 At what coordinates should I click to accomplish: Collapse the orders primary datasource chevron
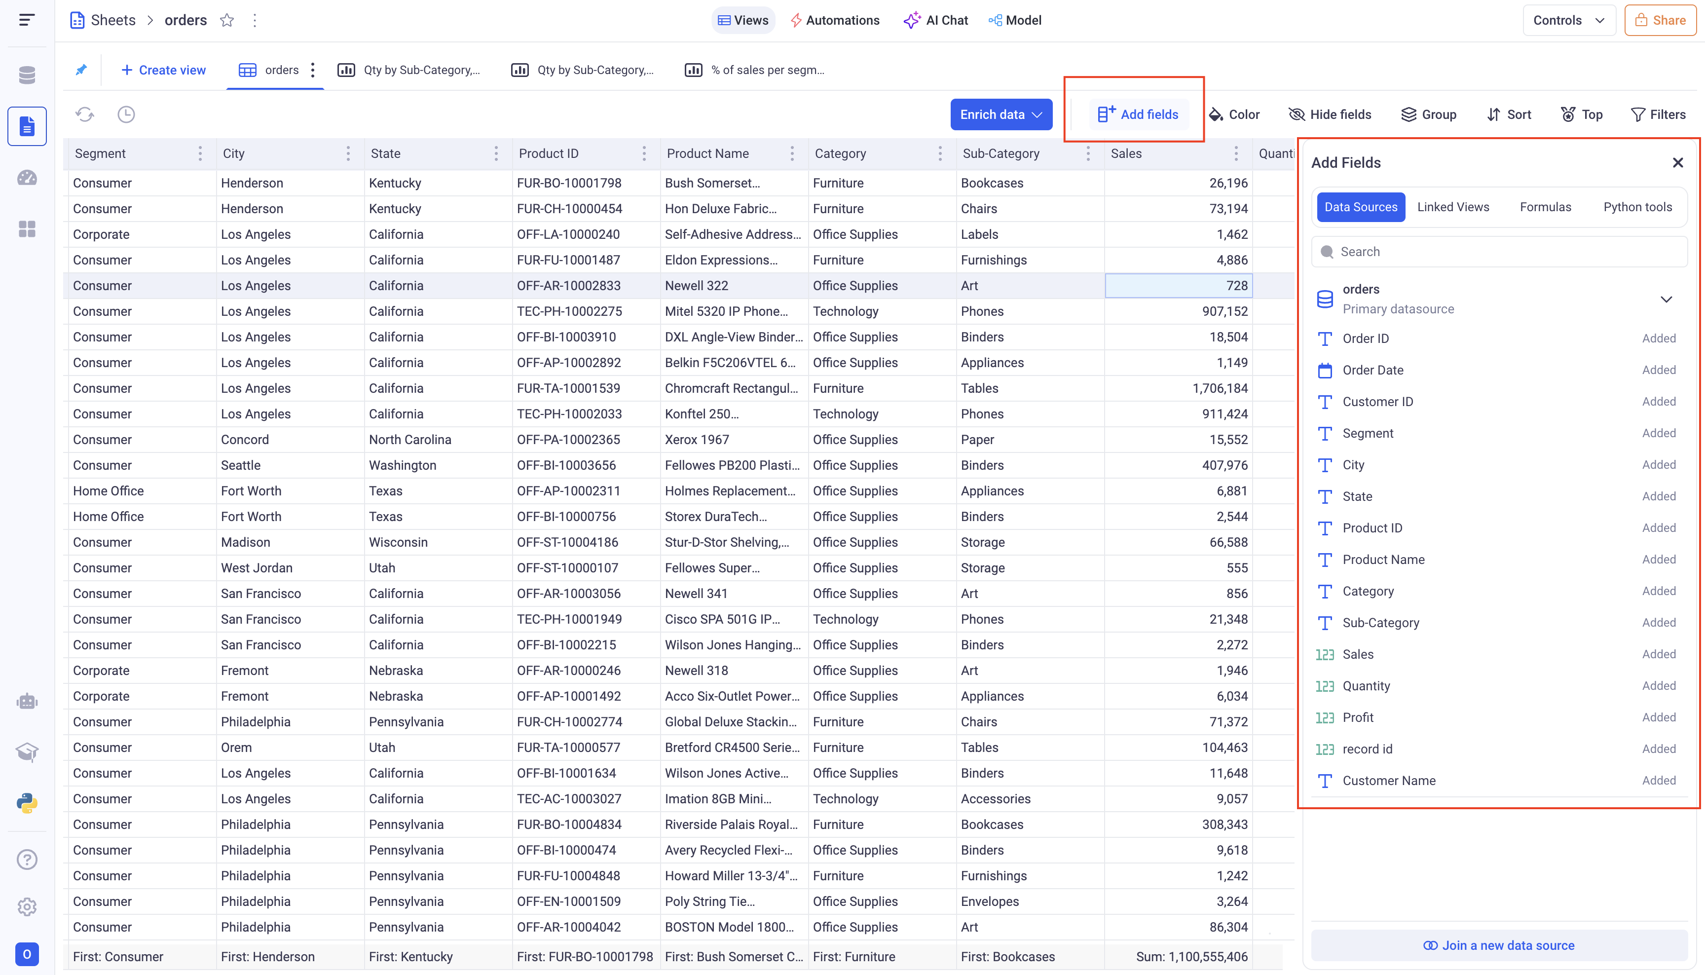[1666, 300]
